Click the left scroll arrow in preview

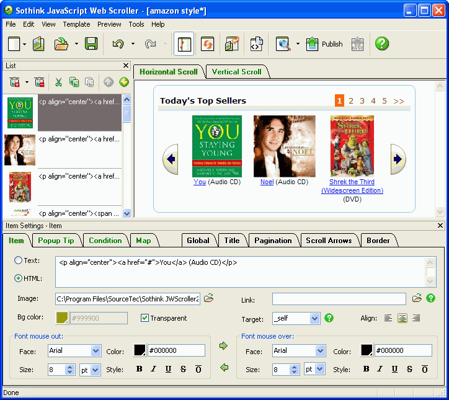(171, 159)
